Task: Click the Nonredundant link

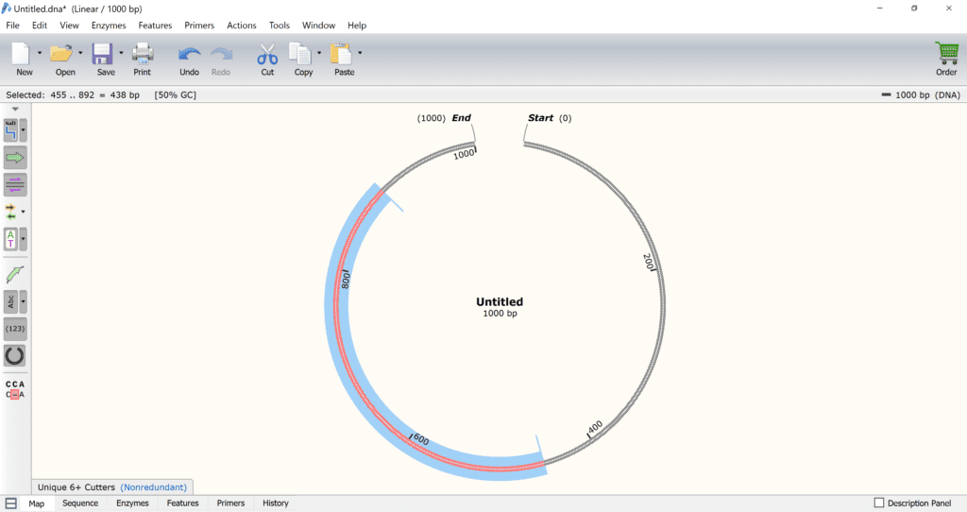Action: tap(154, 487)
